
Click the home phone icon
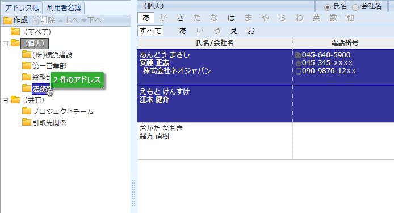tap(298, 63)
